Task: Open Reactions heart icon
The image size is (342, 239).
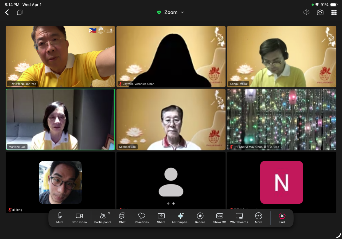Action: tap(142, 218)
